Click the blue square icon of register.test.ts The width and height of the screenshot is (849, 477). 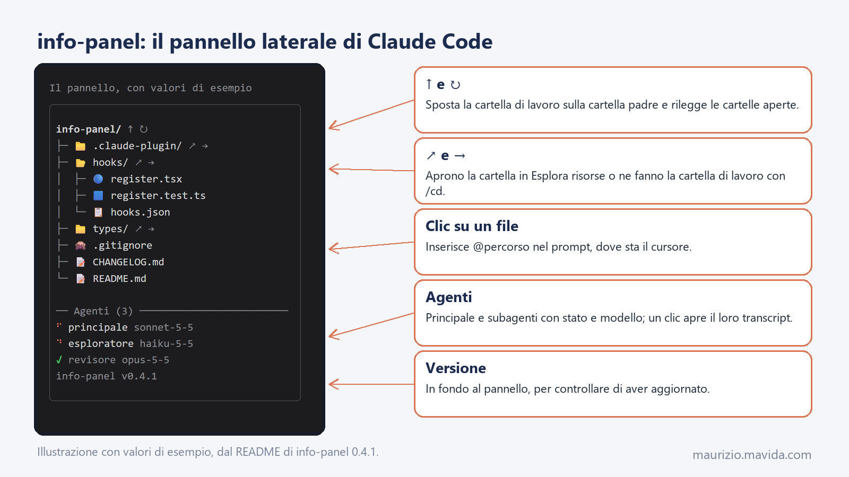pos(98,195)
